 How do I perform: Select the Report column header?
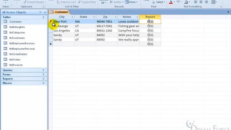pos(150,17)
